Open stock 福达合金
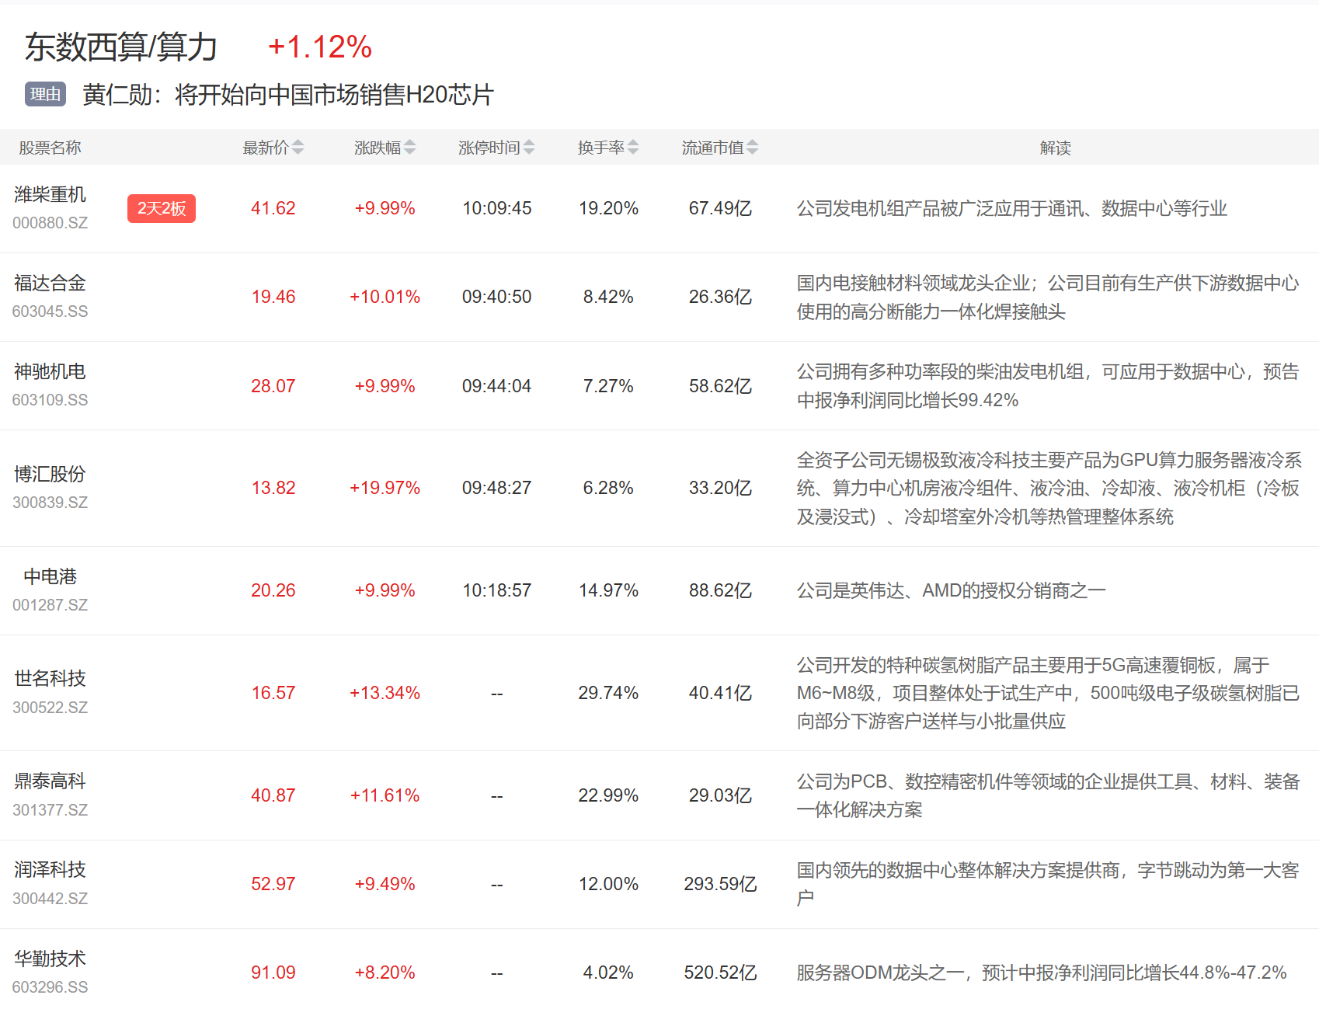 tap(50, 283)
